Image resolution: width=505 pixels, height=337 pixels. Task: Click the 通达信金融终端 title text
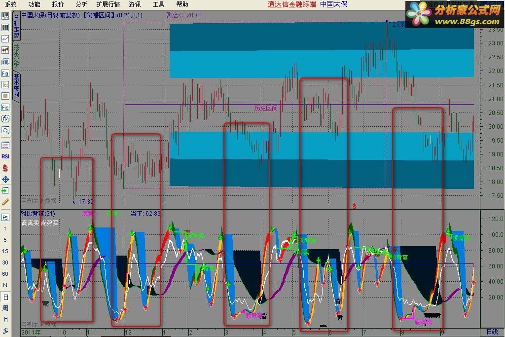[292, 4]
